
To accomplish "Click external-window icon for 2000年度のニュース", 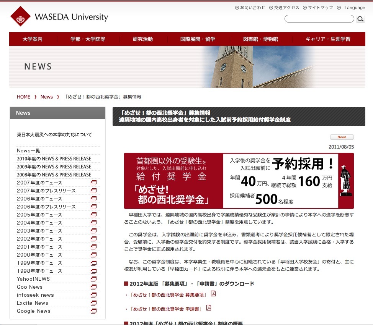I will pos(94,255).
